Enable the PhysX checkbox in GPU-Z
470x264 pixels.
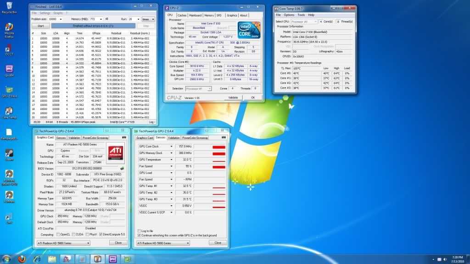(x=87, y=234)
